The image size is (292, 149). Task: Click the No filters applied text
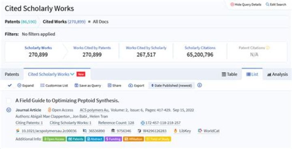click(x=39, y=34)
